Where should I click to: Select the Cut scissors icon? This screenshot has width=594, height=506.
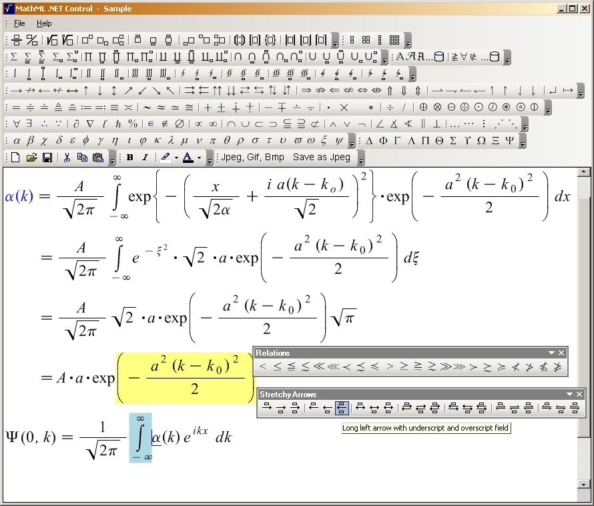coord(67,158)
